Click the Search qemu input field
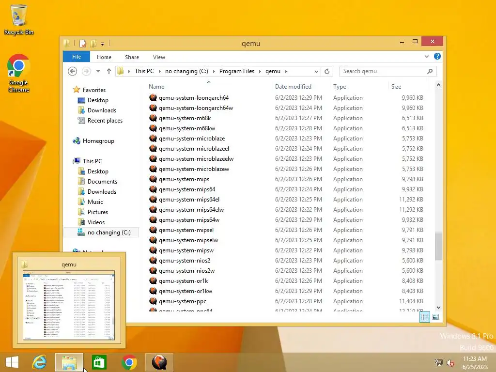This screenshot has height=372, width=496. (x=383, y=71)
